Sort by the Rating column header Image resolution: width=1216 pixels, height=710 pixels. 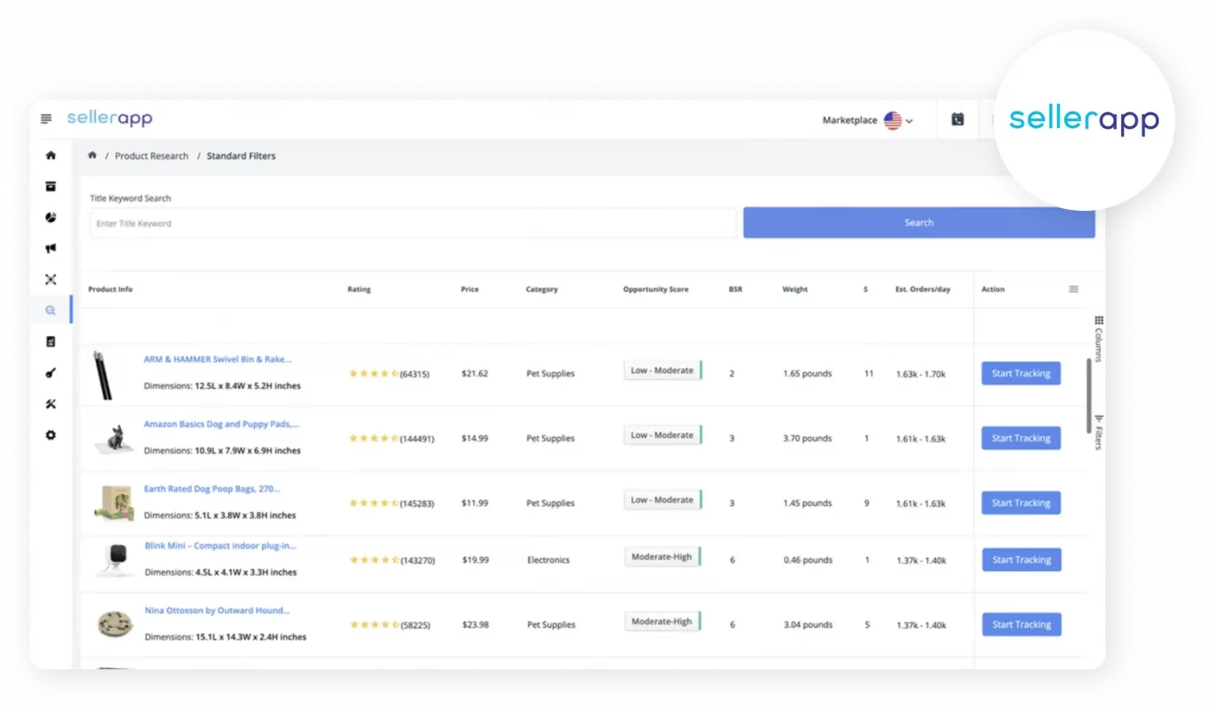click(359, 289)
